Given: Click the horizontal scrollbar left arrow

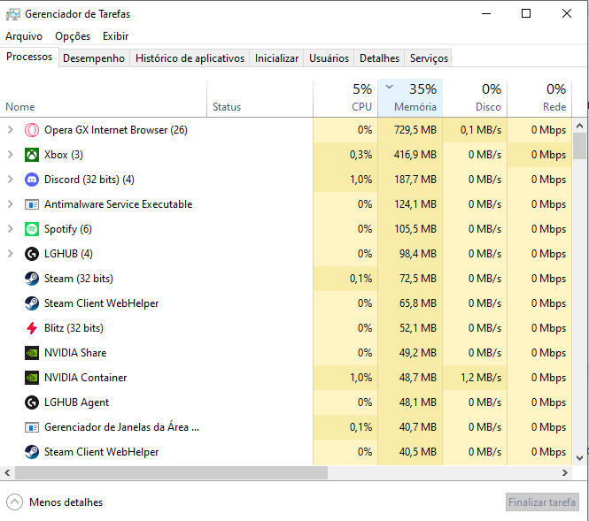Looking at the screenshot, I should coord(7,473).
